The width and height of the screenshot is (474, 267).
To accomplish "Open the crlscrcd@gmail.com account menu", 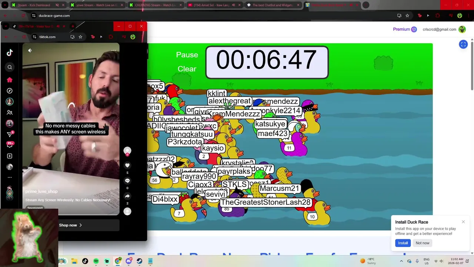I will 444,29.
